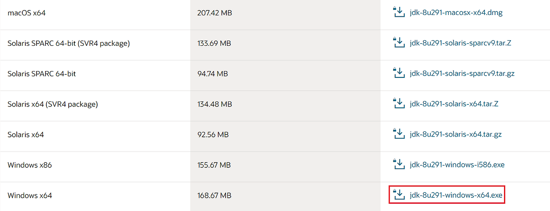Select the Windows x86 row label
Viewport: 550px width, 211px height.
(x=30, y=165)
